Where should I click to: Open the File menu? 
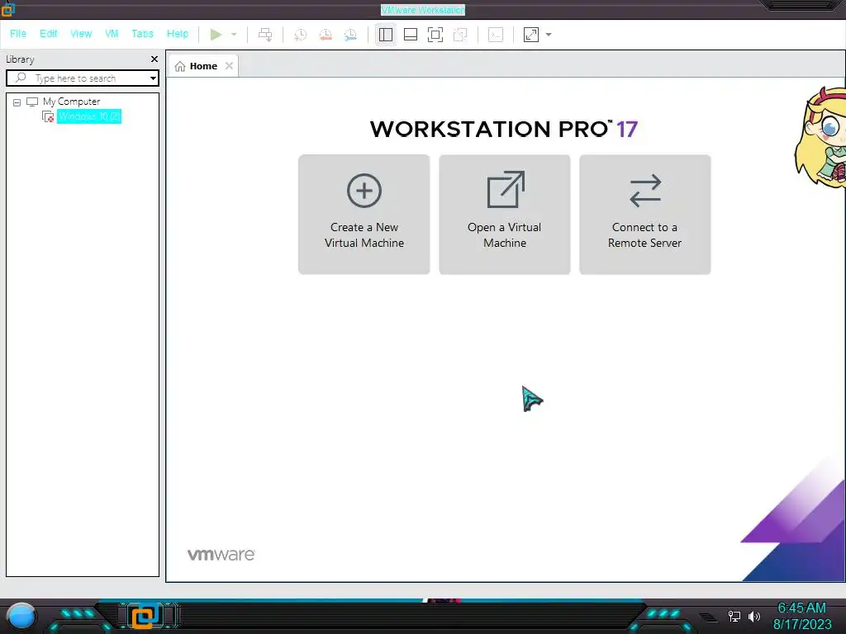(18, 34)
